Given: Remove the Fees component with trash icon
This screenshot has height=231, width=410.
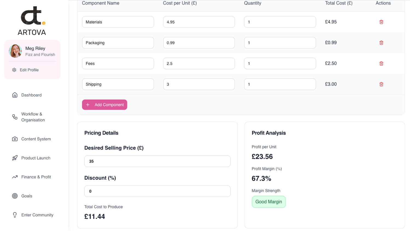Looking at the screenshot, I should click(381, 63).
